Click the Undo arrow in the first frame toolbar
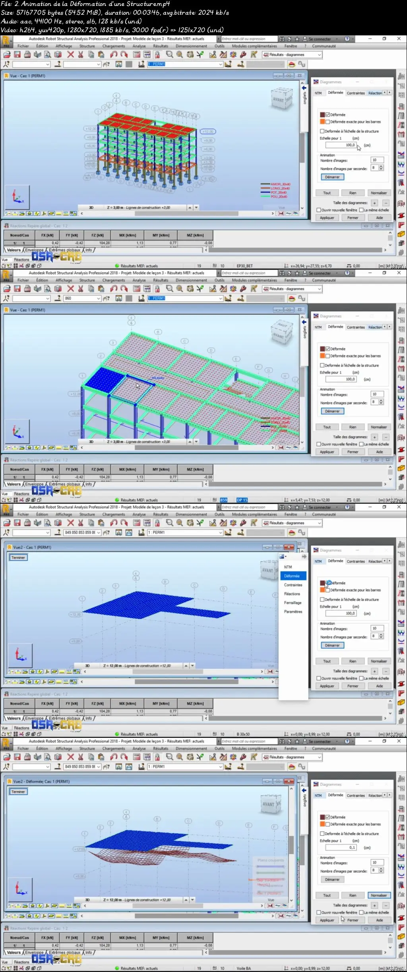This screenshot has width=407, height=972. pyautogui.click(x=114, y=54)
